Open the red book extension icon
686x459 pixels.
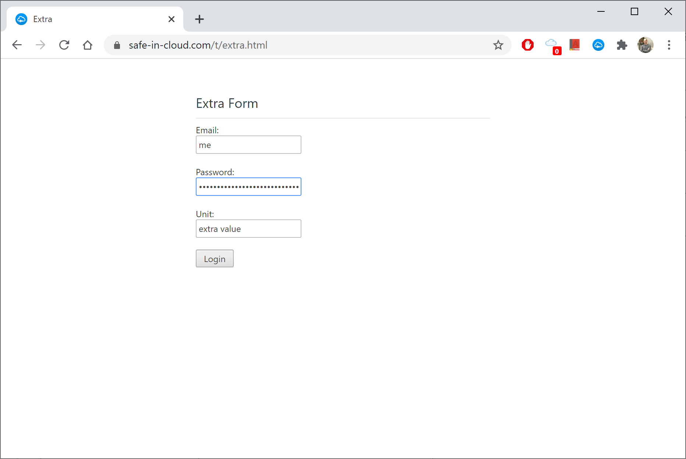coord(575,45)
